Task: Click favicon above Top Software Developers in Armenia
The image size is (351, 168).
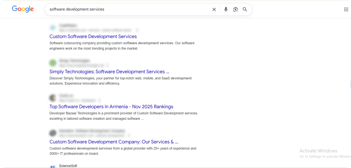Action: click(x=52, y=98)
